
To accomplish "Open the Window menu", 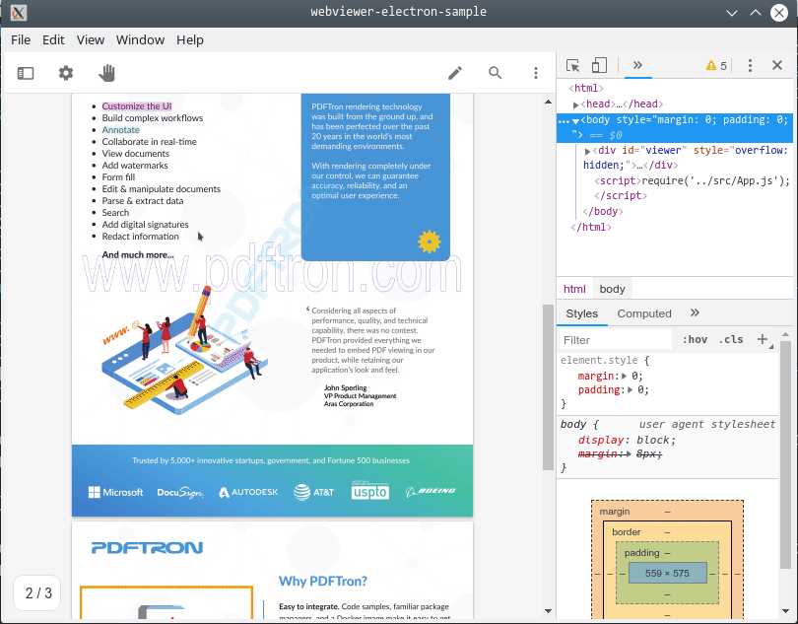I will point(140,40).
